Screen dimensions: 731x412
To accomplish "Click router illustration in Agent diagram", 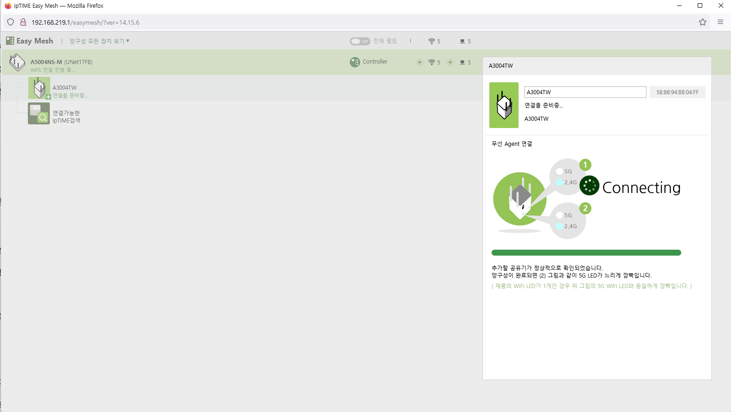I will click(520, 199).
